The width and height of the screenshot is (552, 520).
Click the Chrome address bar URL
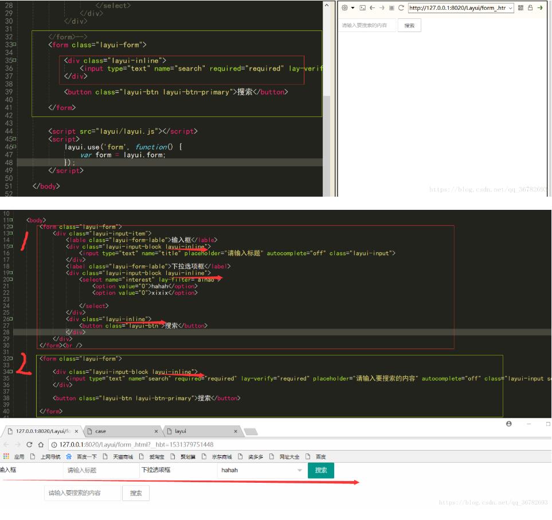pyautogui.click(x=136, y=445)
